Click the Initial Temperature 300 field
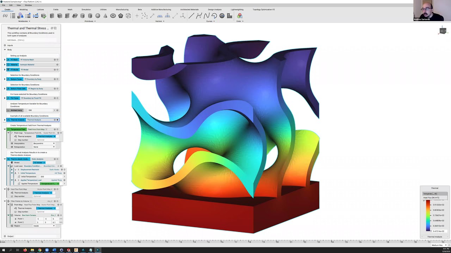 pyautogui.click(x=51, y=177)
